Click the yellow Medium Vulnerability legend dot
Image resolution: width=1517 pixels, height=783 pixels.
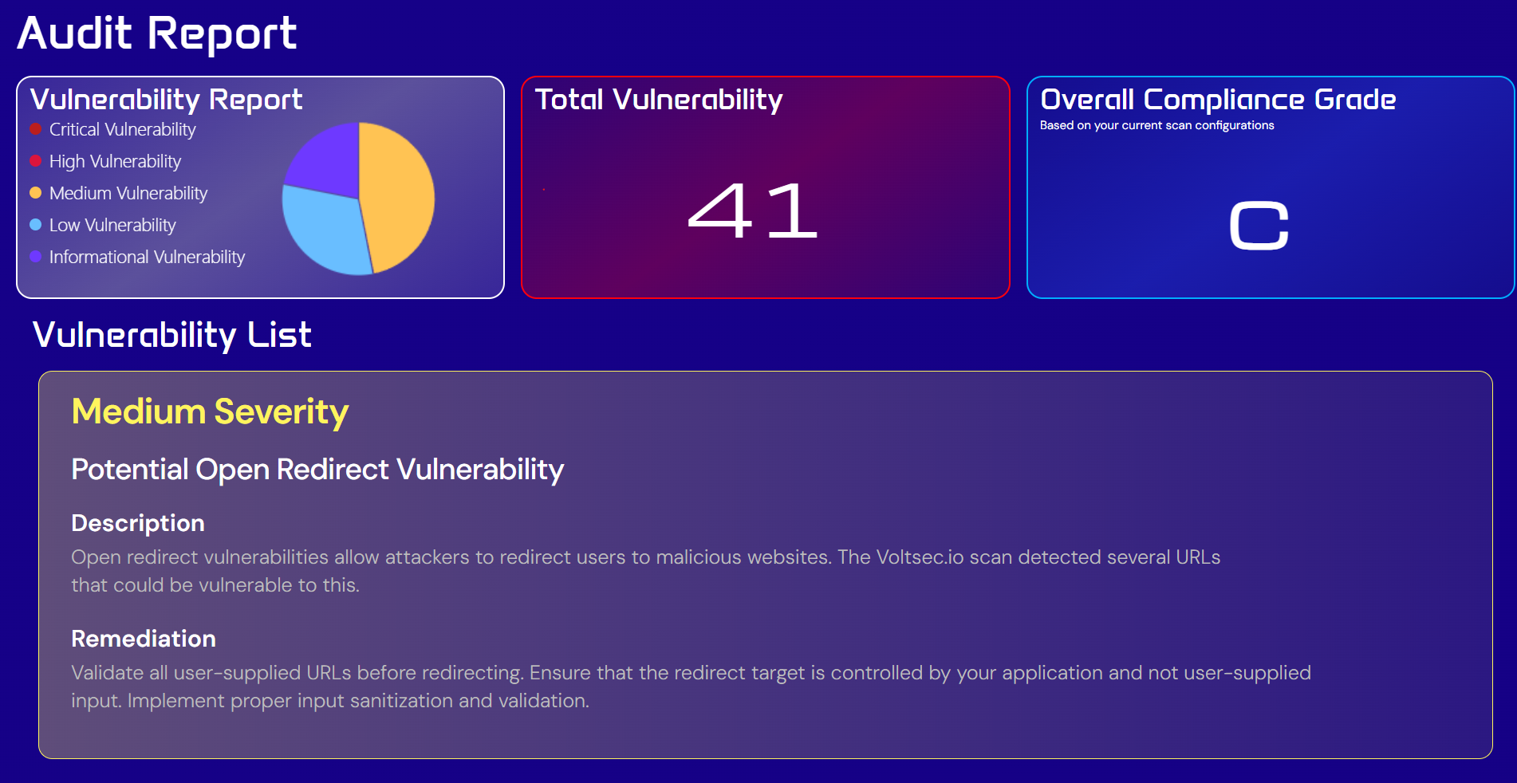pos(36,193)
